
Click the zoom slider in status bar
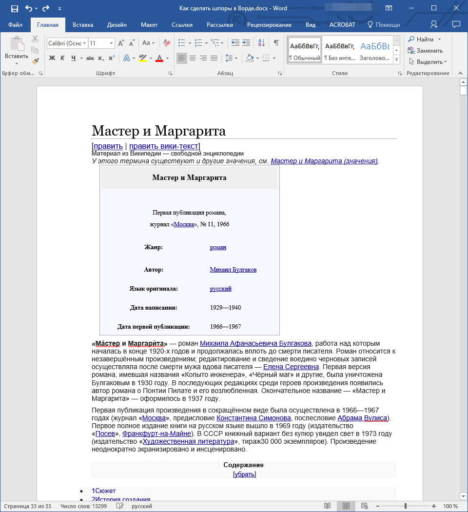(405, 506)
